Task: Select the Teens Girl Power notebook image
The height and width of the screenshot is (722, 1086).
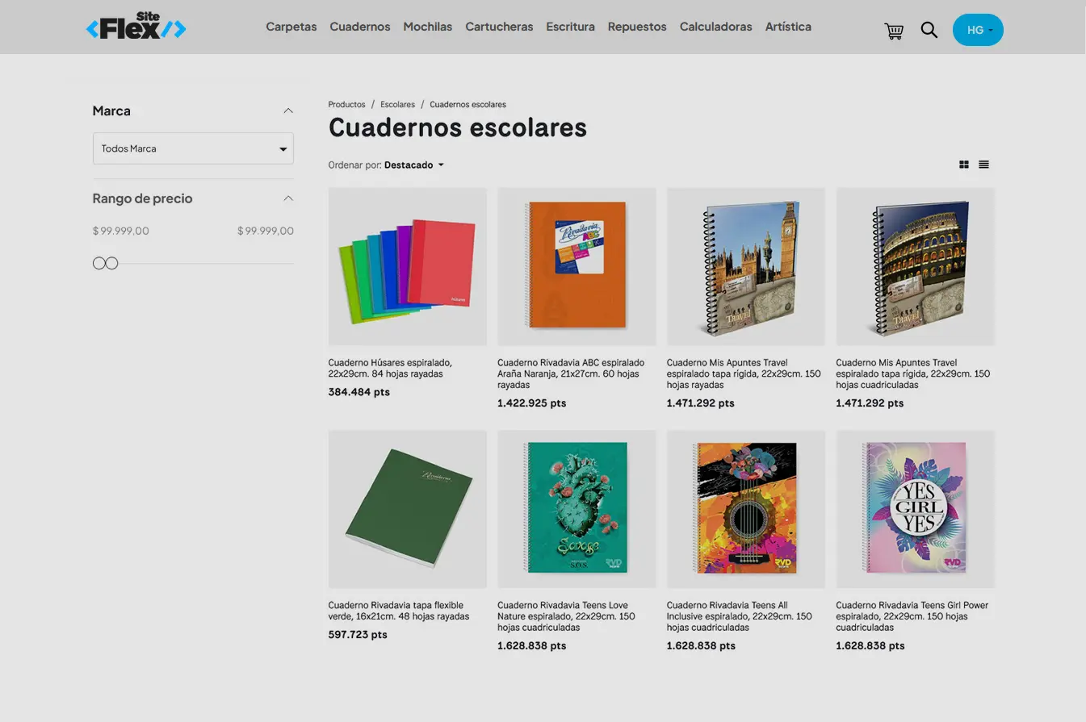Action: pos(915,508)
